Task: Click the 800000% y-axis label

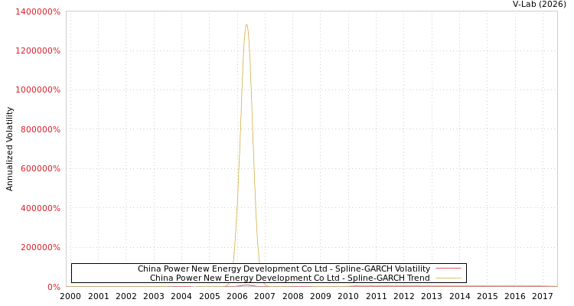Action: tap(41, 129)
